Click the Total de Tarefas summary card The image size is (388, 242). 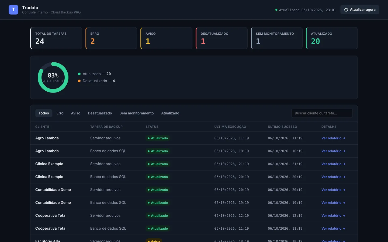point(56,38)
